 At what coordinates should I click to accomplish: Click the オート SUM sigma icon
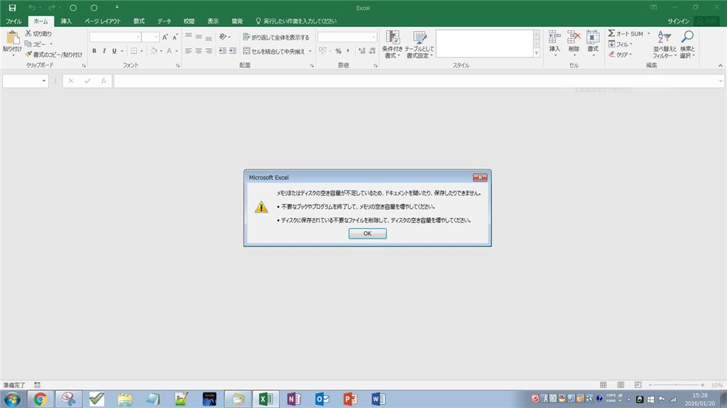point(611,33)
